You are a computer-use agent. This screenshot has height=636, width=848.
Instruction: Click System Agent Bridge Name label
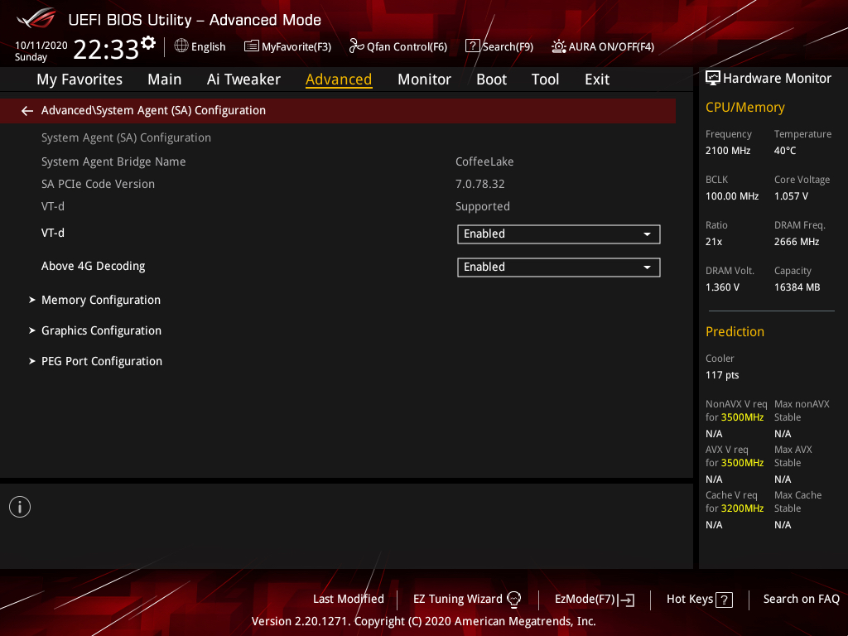[113, 161]
